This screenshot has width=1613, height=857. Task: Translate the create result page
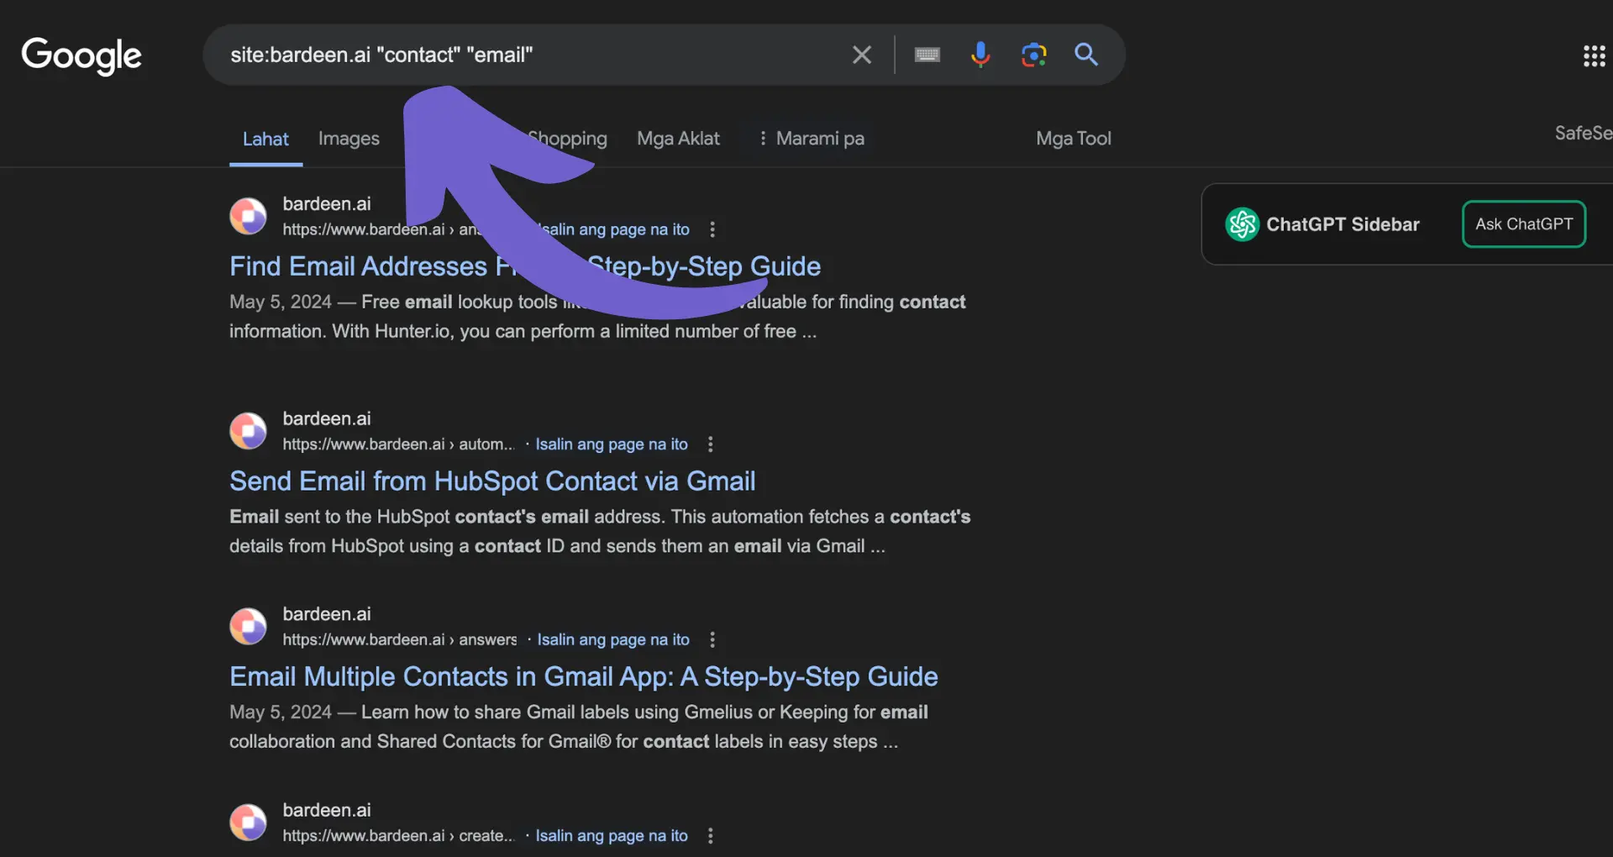(x=612, y=836)
